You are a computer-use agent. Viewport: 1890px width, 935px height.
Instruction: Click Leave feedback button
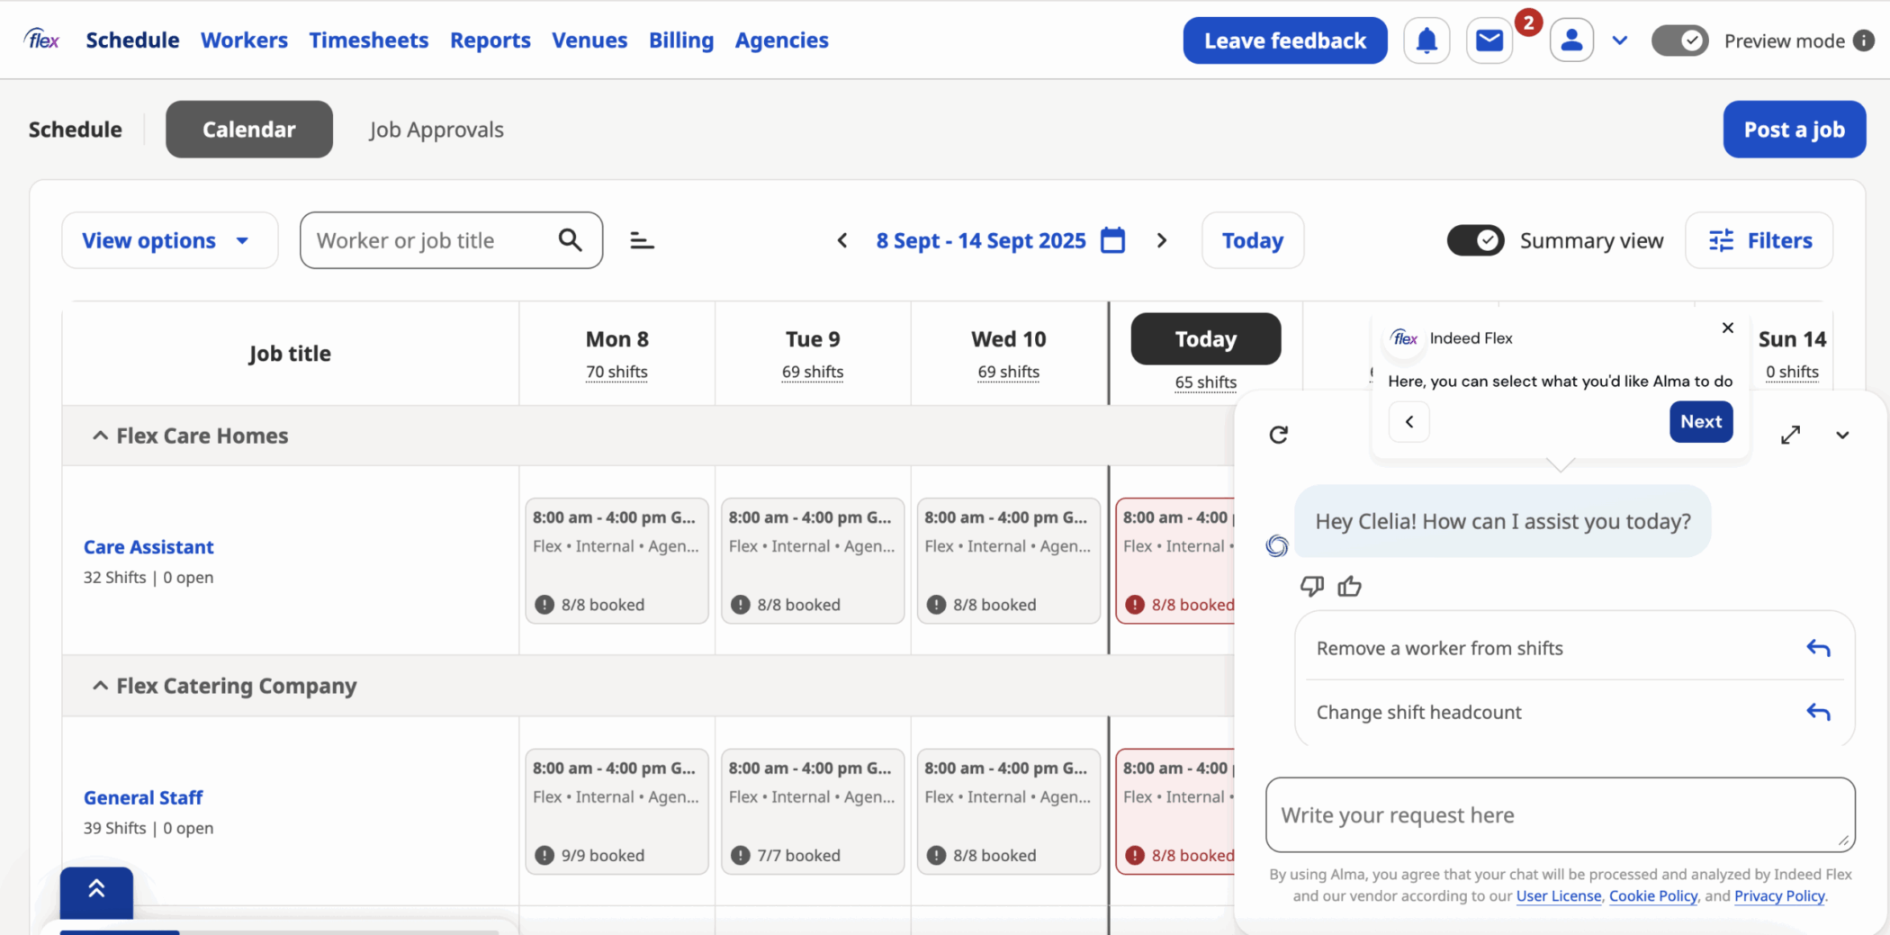(1284, 40)
